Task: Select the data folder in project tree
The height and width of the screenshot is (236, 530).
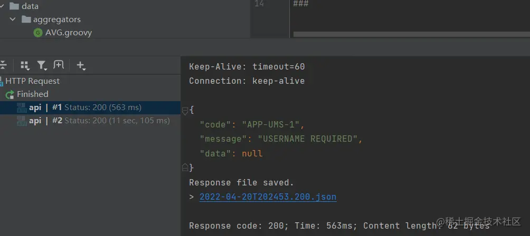Action: coord(30,6)
